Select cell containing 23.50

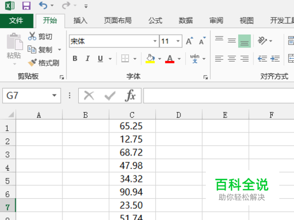(x=132, y=205)
